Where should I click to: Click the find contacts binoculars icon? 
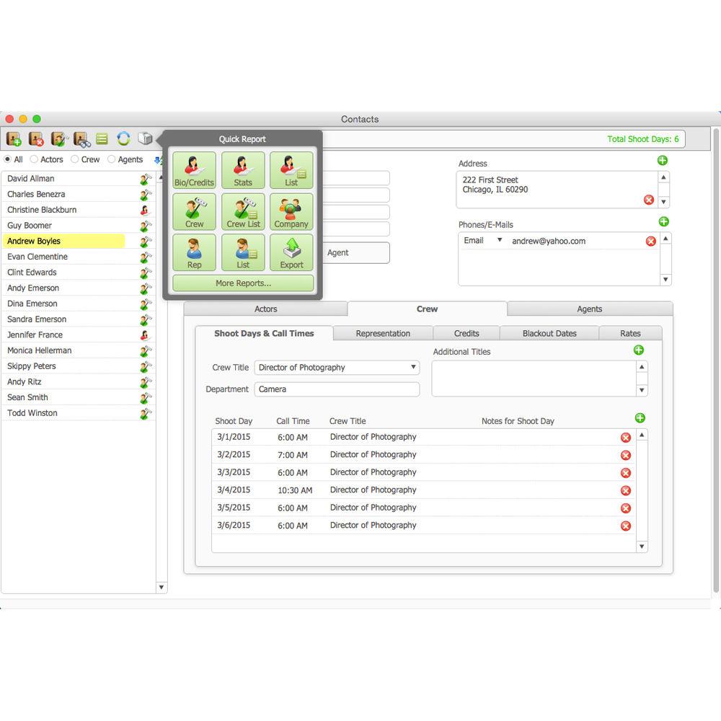(81, 139)
